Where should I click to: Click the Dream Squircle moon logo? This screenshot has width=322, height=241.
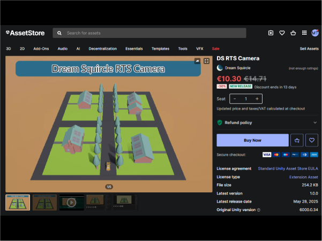tap(220, 68)
